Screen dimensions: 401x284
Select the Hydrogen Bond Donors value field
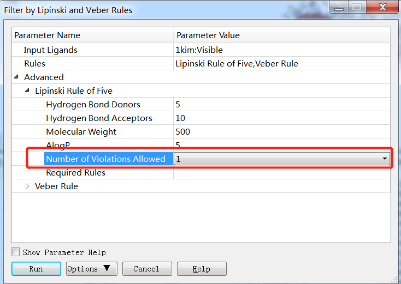pos(282,104)
